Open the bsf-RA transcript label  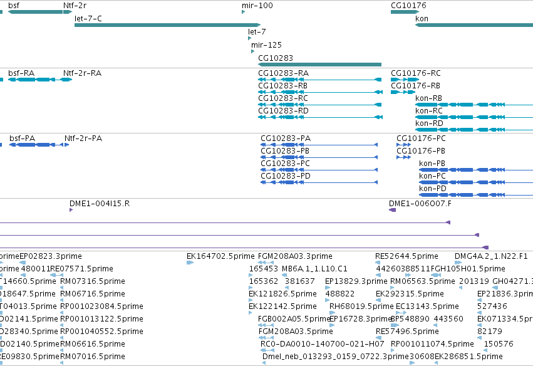point(21,73)
